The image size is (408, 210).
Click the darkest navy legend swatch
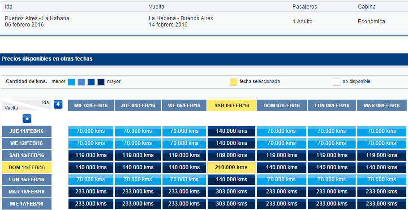pos(101,82)
